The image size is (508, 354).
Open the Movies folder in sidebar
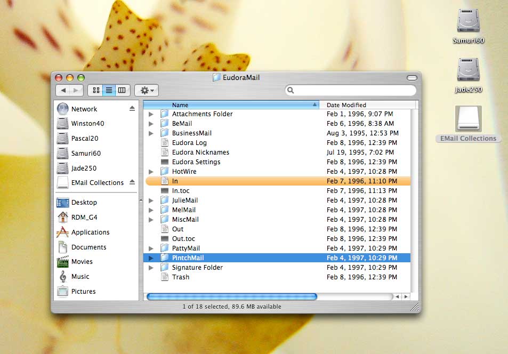(75, 262)
